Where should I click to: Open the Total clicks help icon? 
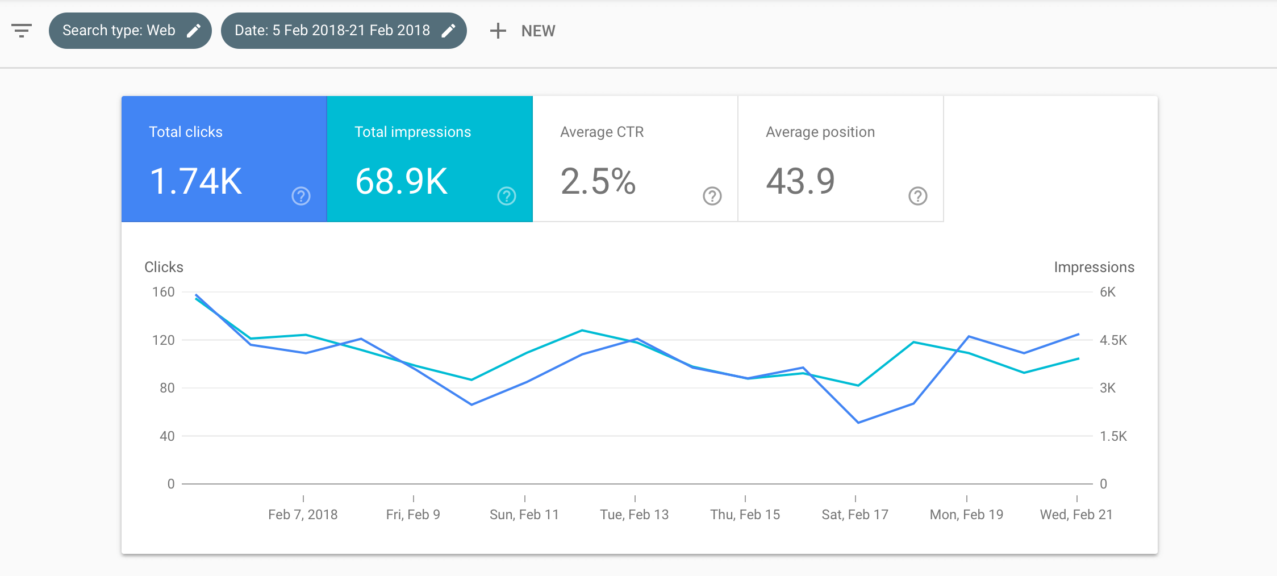coord(301,196)
